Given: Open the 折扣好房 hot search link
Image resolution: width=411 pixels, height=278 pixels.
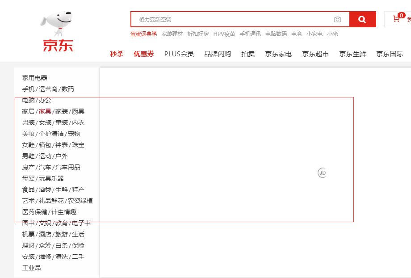Looking at the screenshot, I should pos(198,34).
